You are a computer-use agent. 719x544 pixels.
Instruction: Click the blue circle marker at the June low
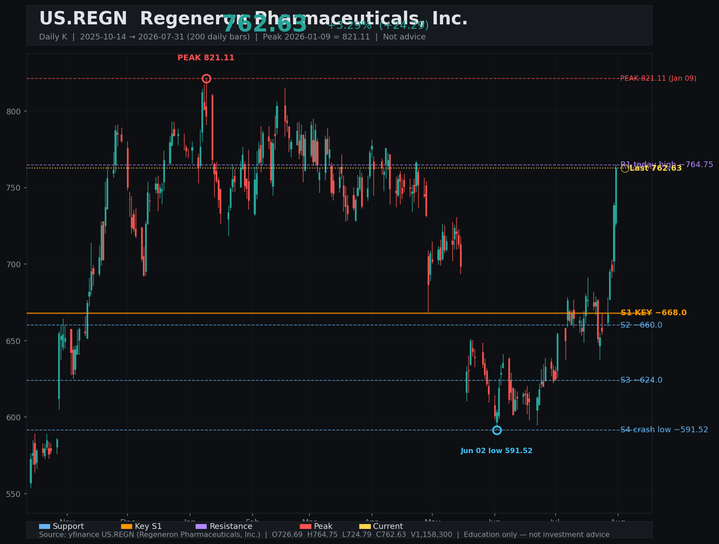(497, 430)
